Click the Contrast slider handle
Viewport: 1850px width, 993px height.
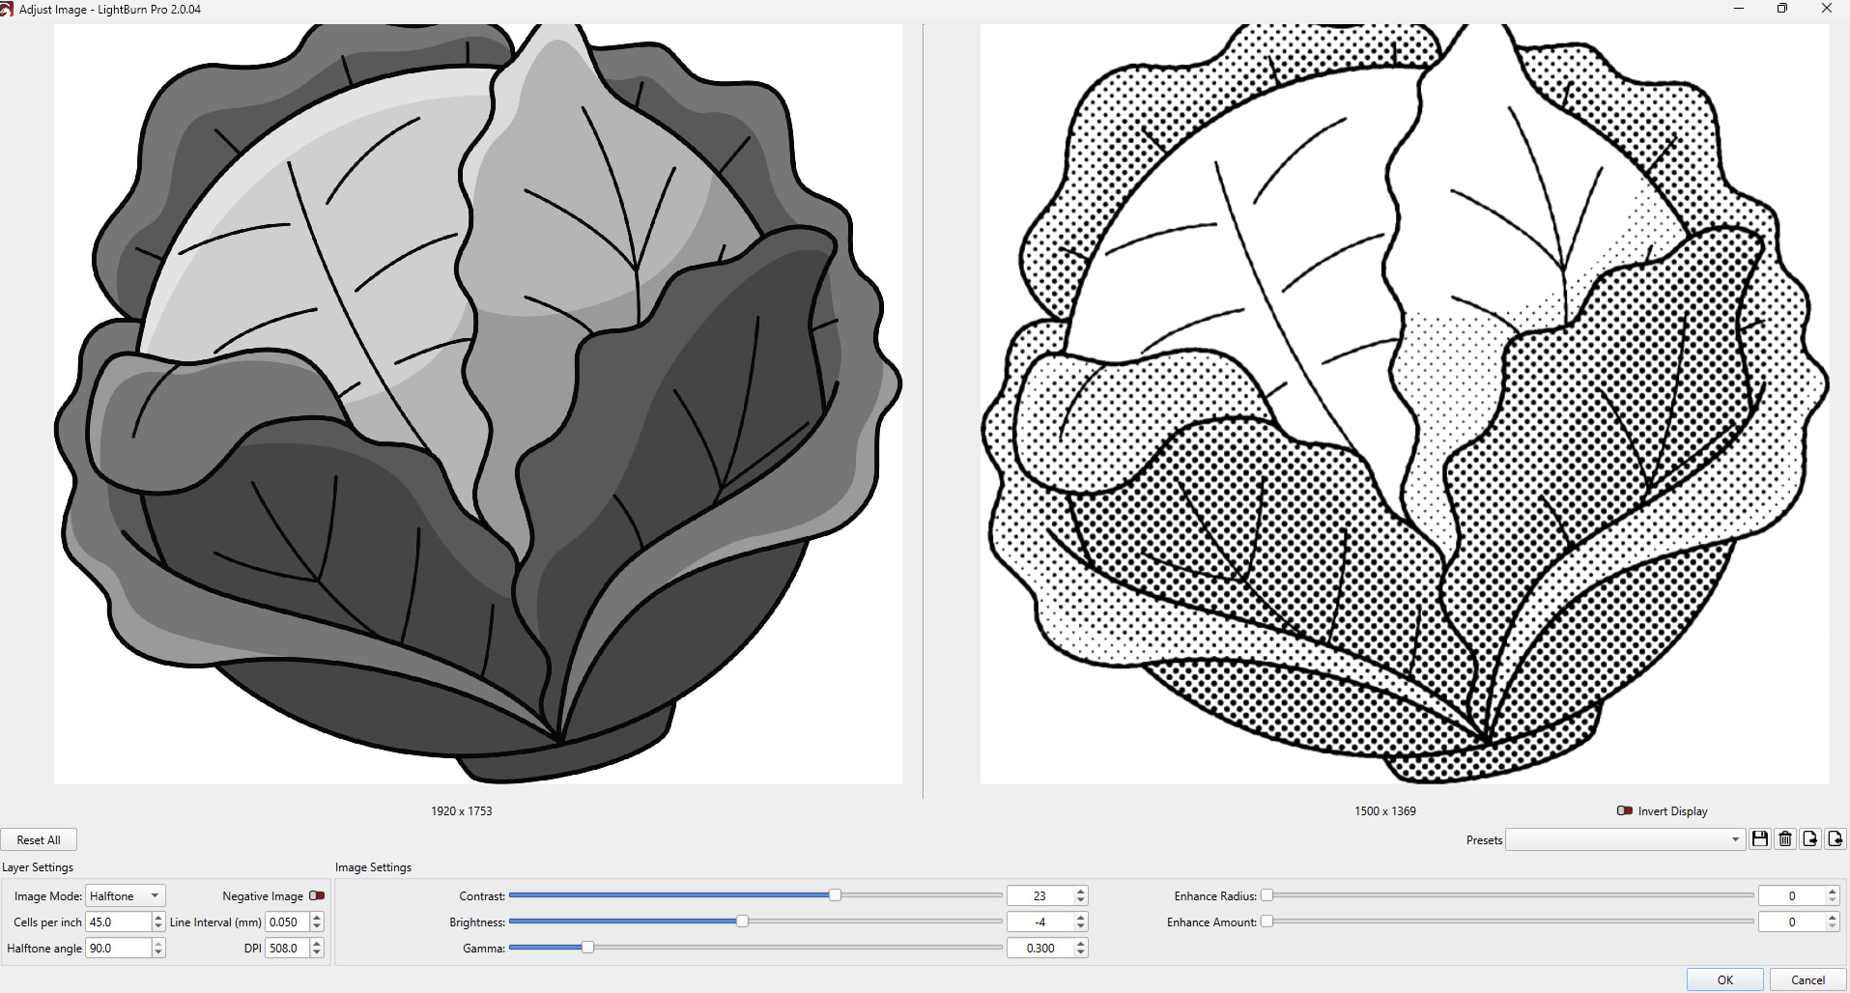pyautogui.click(x=835, y=895)
